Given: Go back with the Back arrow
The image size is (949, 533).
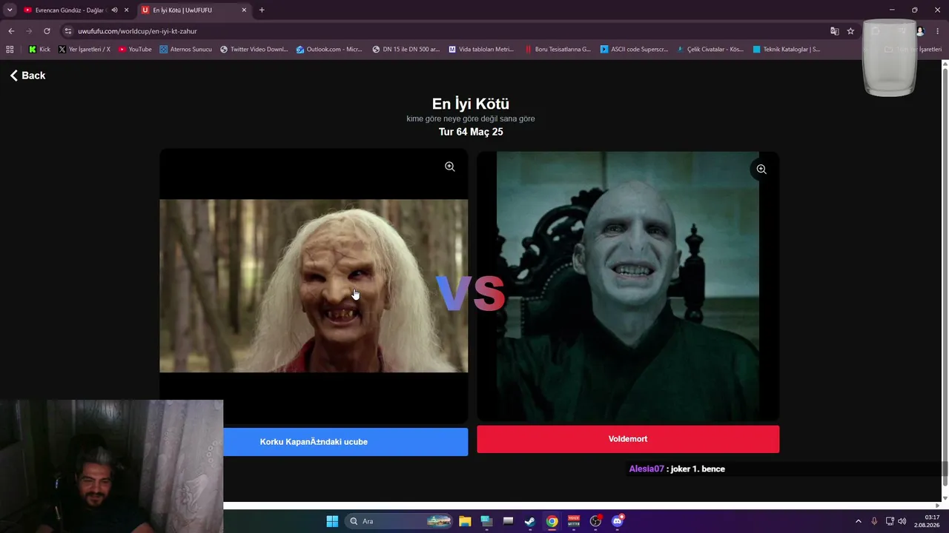Looking at the screenshot, I should (27, 76).
